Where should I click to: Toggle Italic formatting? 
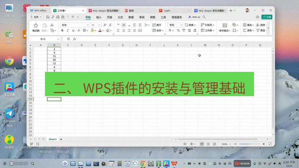(68, 31)
